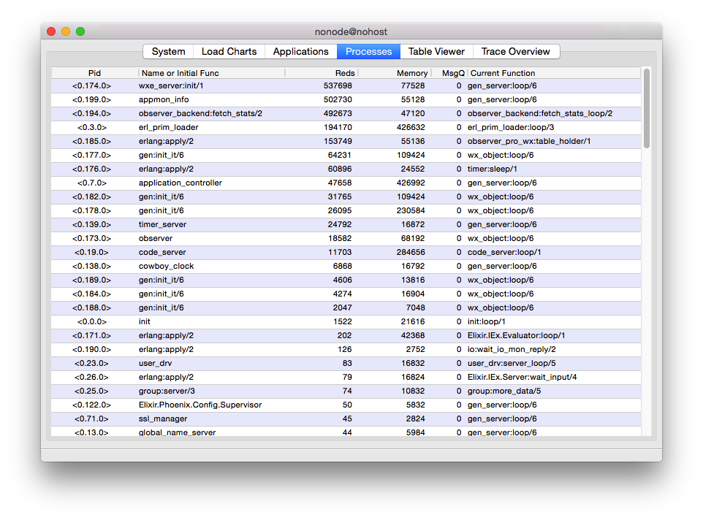The width and height of the screenshot is (703, 520).
Task: Open the Load Charts tab
Action: (x=229, y=52)
